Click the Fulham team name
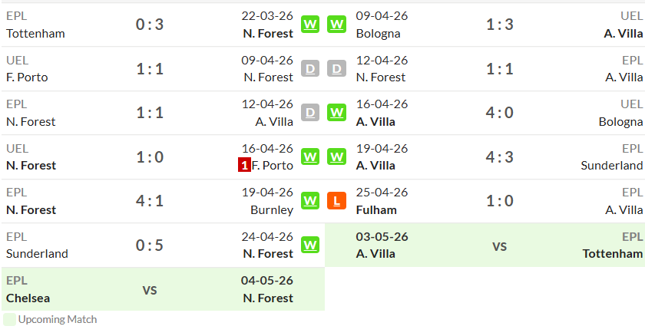The image size is (645, 336). point(376,210)
